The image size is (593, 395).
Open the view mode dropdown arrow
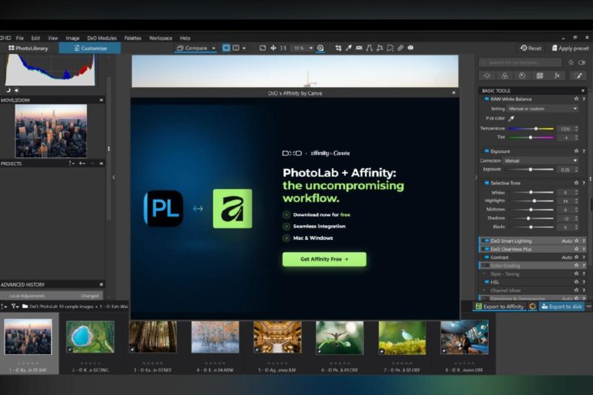point(244,49)
